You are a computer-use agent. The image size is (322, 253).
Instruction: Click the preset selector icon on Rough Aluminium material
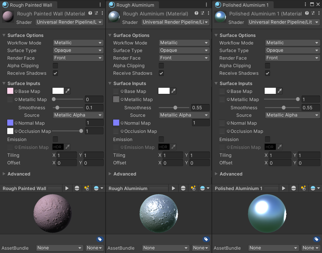(202, 14)
